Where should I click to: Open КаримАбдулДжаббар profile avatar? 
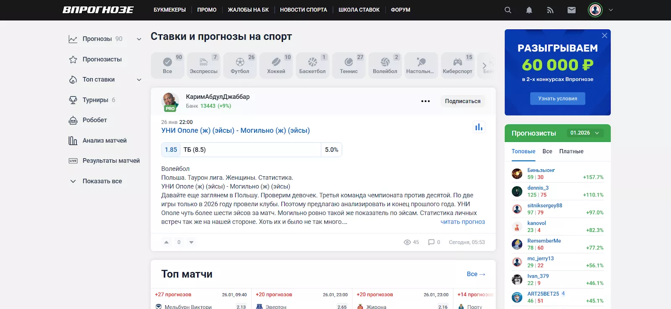(170, 102)
